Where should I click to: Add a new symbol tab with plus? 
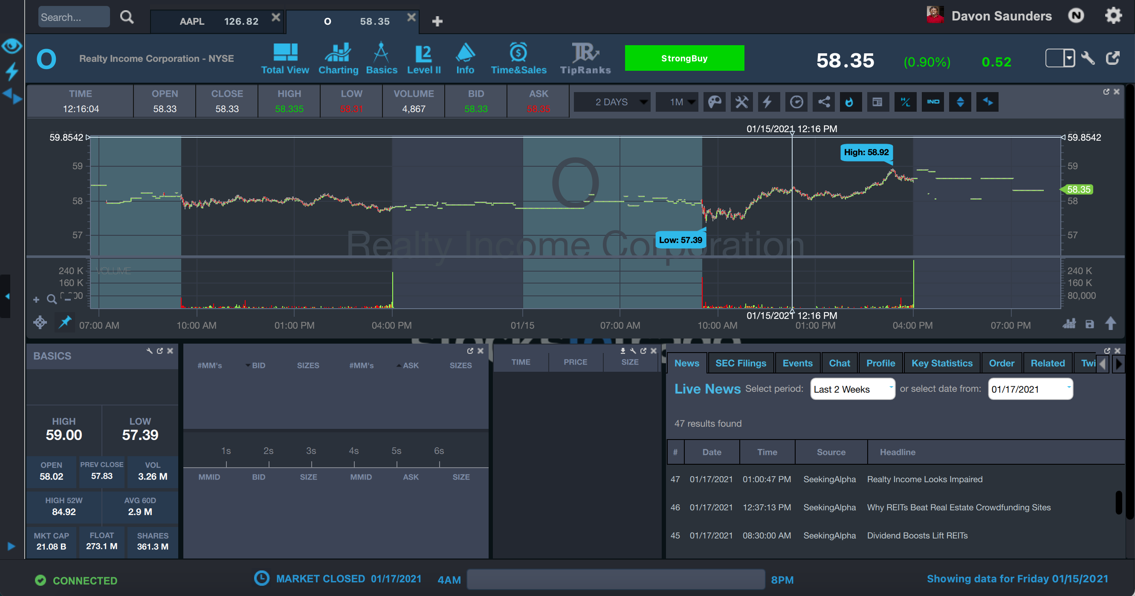click(x=437, y=21)
